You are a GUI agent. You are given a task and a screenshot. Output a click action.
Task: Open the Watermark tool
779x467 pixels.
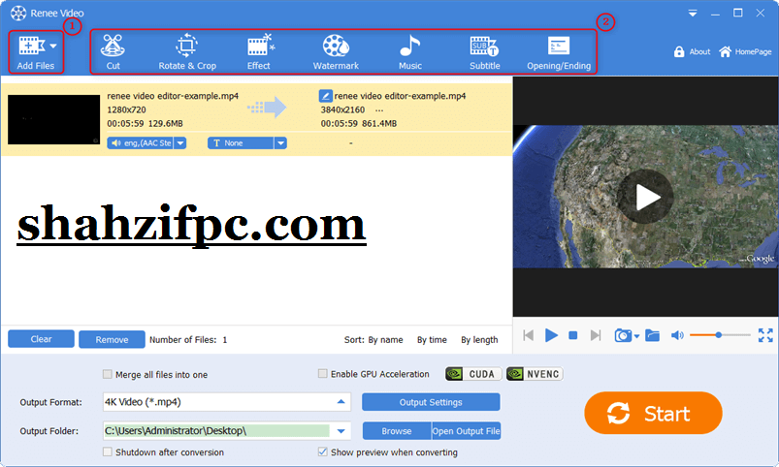coord(336,51)
